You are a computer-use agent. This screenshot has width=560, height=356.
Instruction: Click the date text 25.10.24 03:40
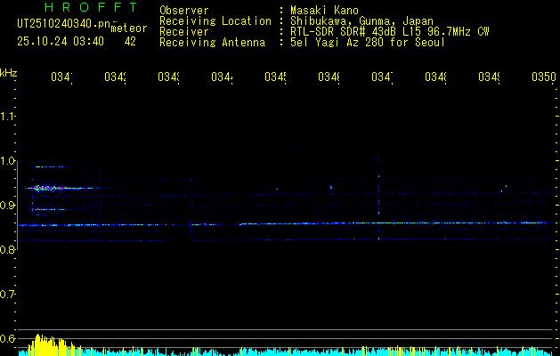click(61, 42)
